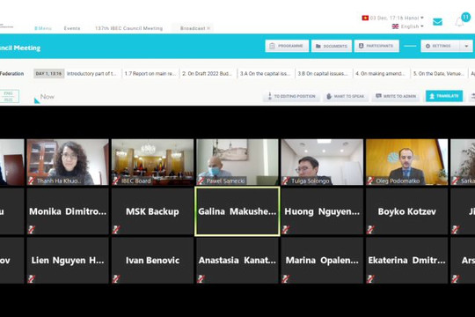Click the Now timeline marker
The image size is (475, 317).
tap(45, 98)
